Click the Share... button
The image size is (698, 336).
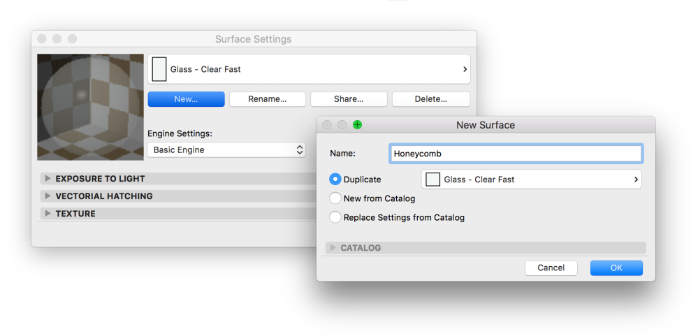(349, 99)
